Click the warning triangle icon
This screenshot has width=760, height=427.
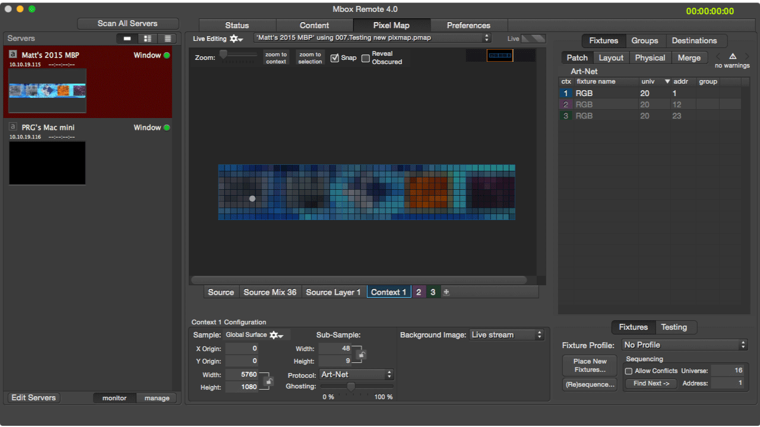point(732,56)
